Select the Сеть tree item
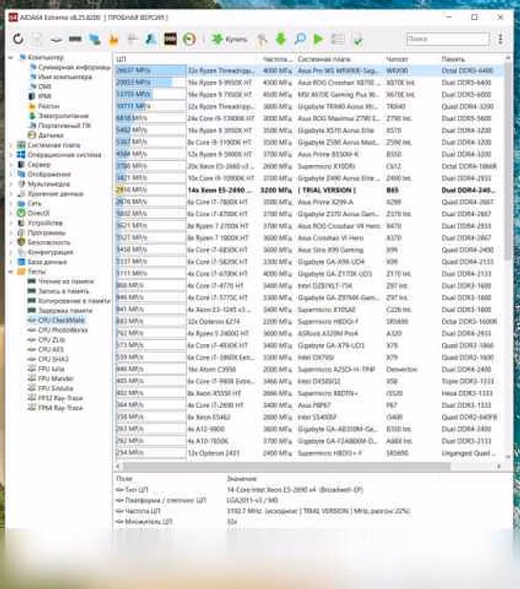The height and width of the screenshot is (589, 520). tap(34, 204)
